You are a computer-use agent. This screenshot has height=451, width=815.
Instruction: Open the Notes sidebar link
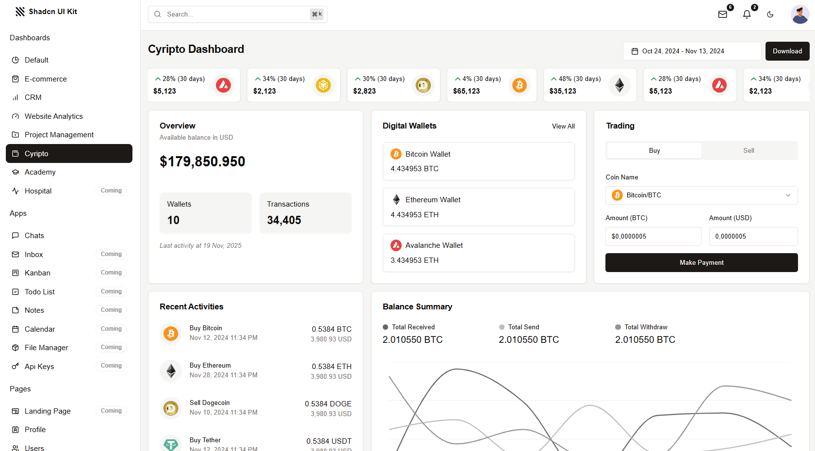pos(69,310)
